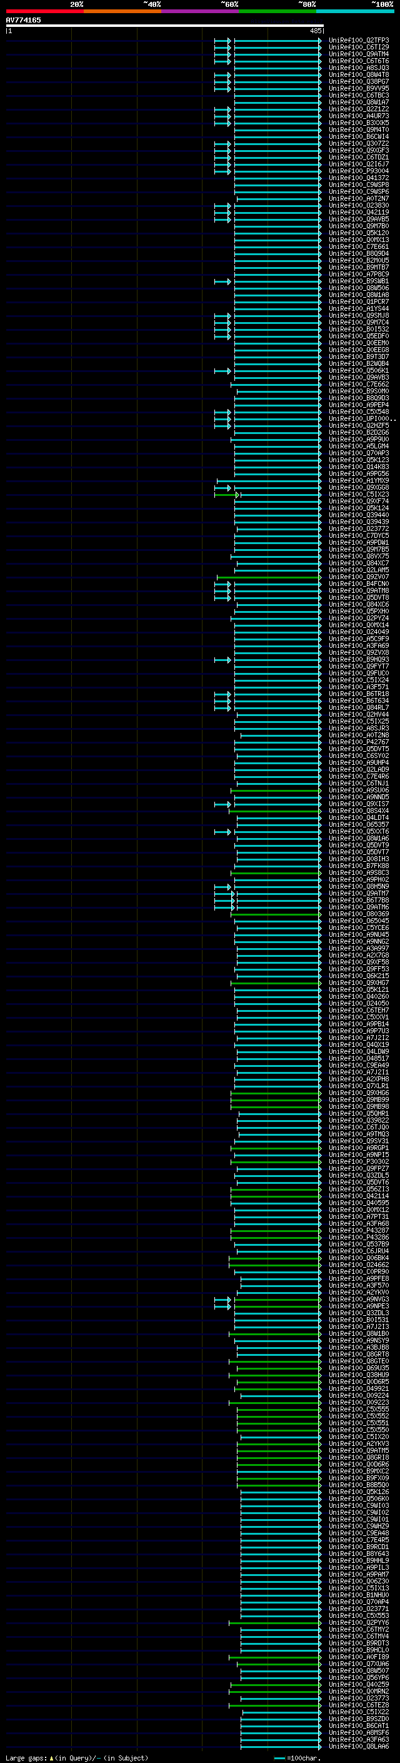Click the green alignment bar for UniRef100_A9SU06
Viewport: 400px width, 1763px height.
pos(276,791)
